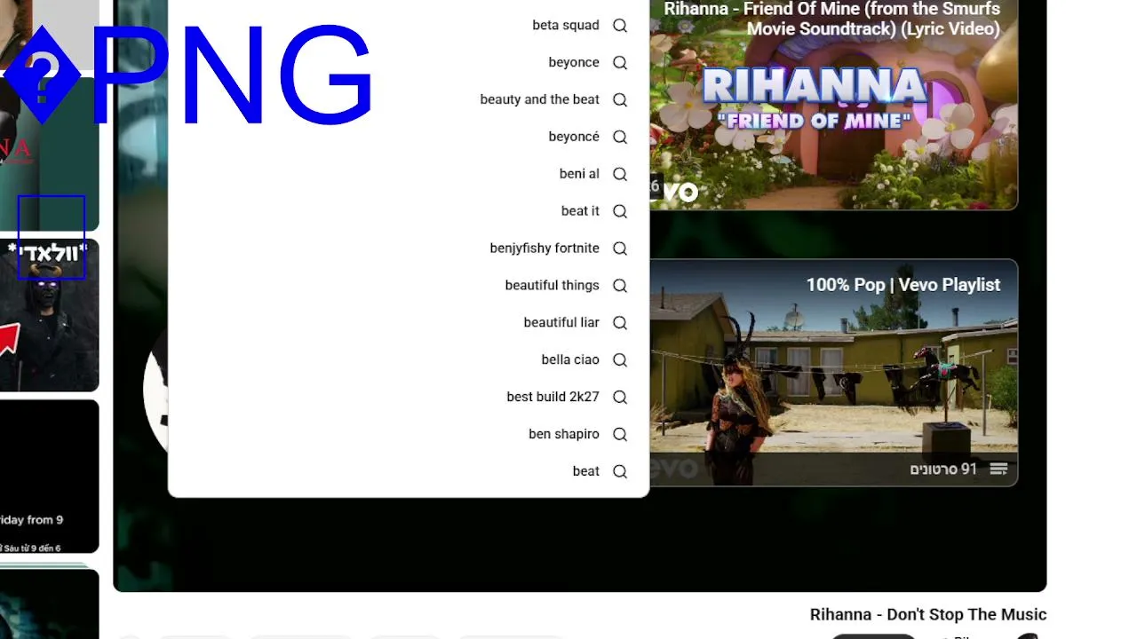Click the search icon beside "best build 2k27"

tap(620, 398)
